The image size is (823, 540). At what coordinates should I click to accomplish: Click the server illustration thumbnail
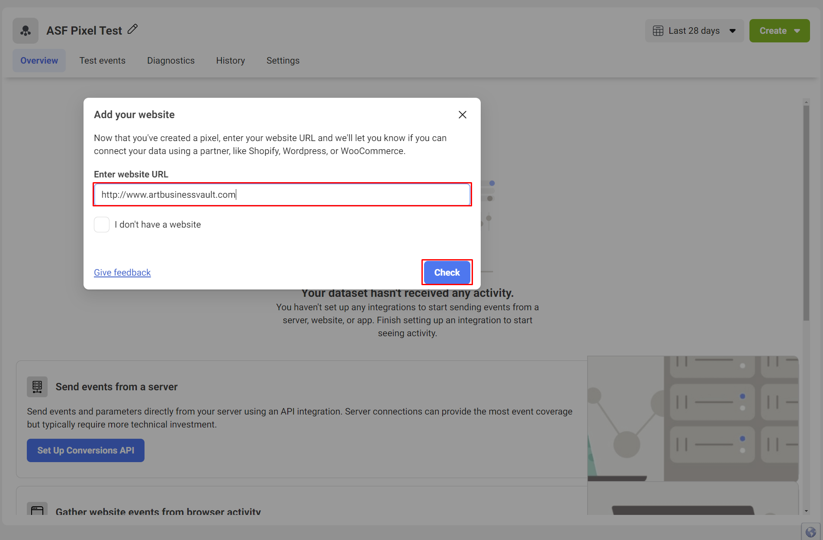[693, 418]
